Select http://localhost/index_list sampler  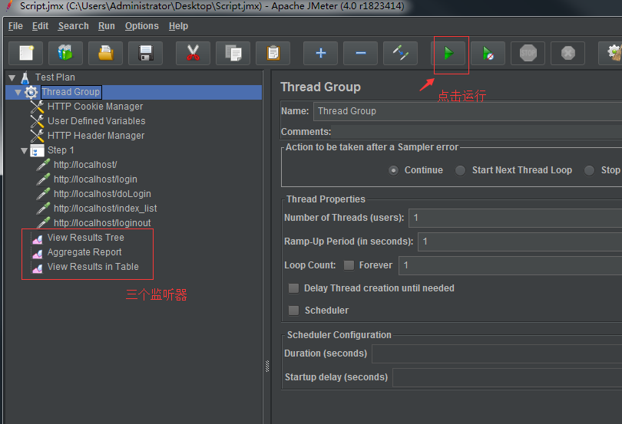[105, 209]
